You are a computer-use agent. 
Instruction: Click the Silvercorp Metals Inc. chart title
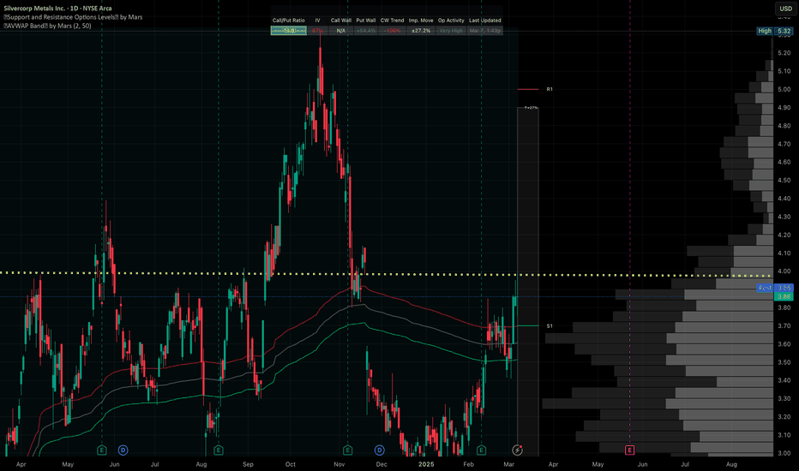point(57,9)
